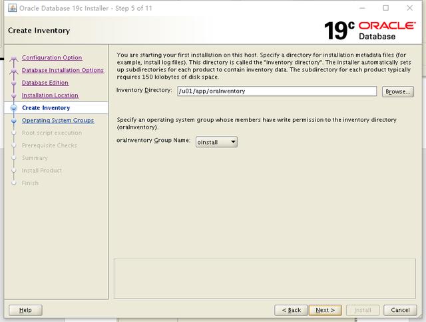
Task: Minimize the installer window
Action: [362, 8]
